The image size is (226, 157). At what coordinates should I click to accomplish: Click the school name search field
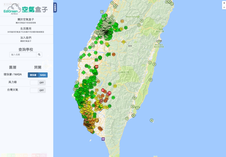point(23,54)
